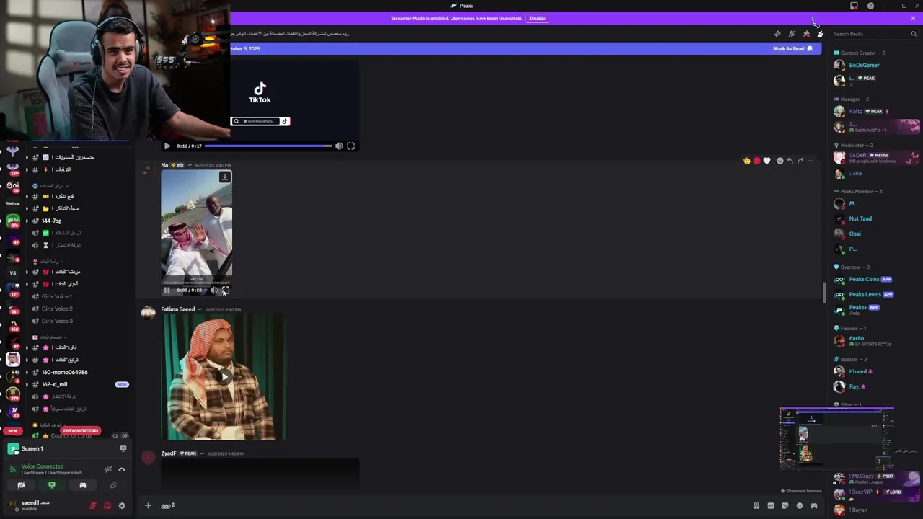Open the Inbox icon in title bar
Viewport: 923px width, 519px height.
[854, 6]
